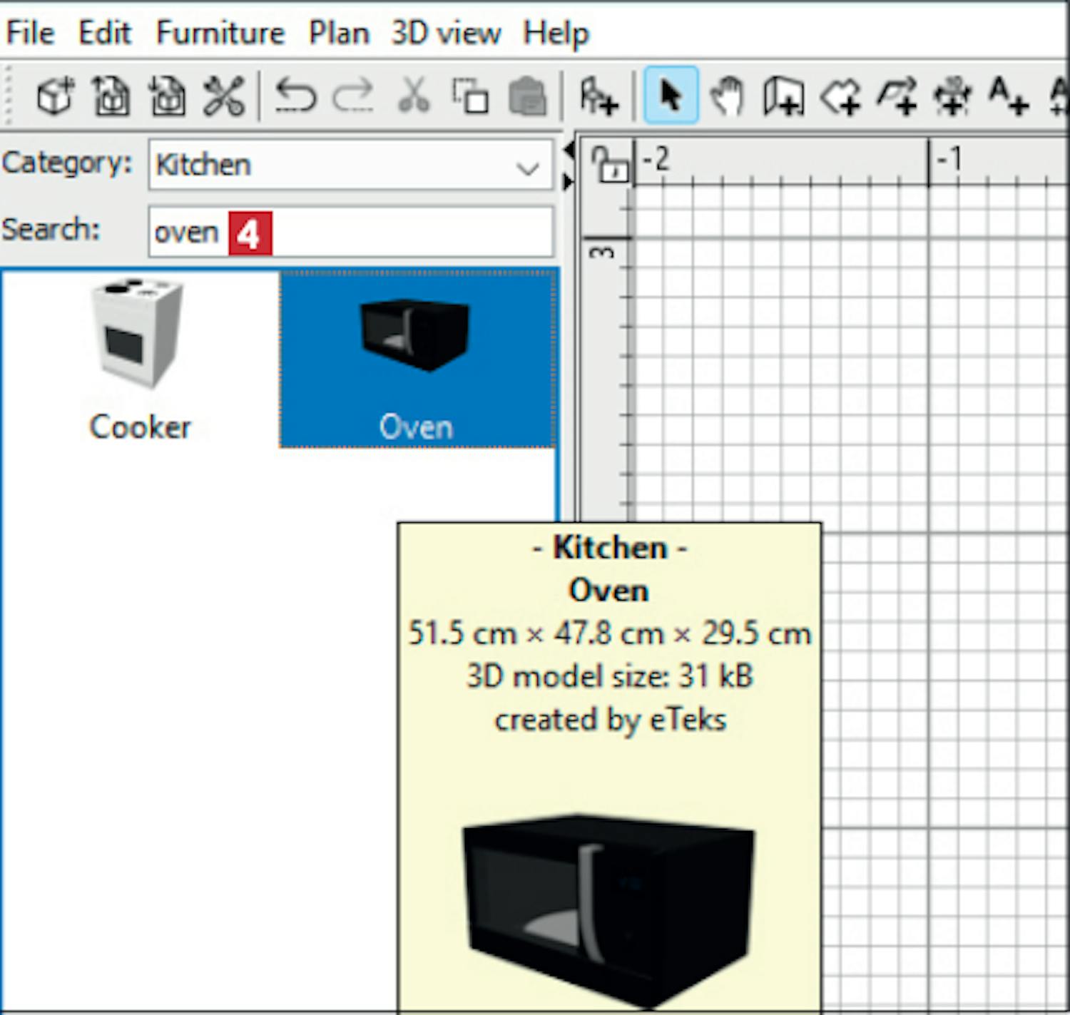This screenshot has width=1070, height=1015.
Task: Click the Open home icon
Action: [112, 96]
